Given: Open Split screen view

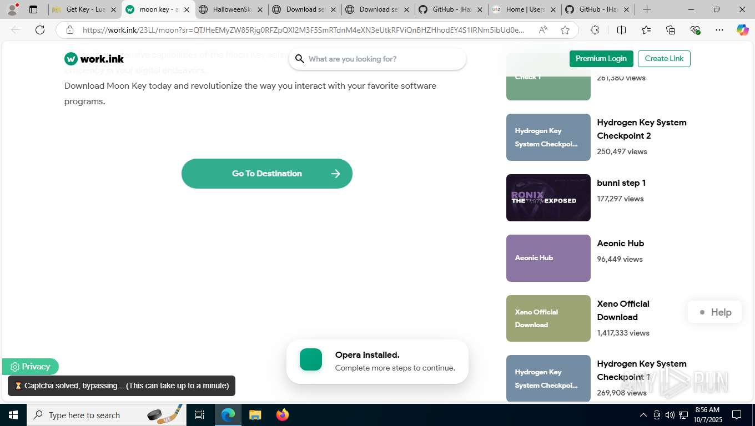Looking at the screenshot, I should pyautogui.click(x=621, y=30).
